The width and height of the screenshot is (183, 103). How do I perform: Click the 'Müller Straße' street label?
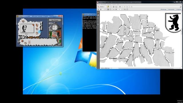point(127,27)
